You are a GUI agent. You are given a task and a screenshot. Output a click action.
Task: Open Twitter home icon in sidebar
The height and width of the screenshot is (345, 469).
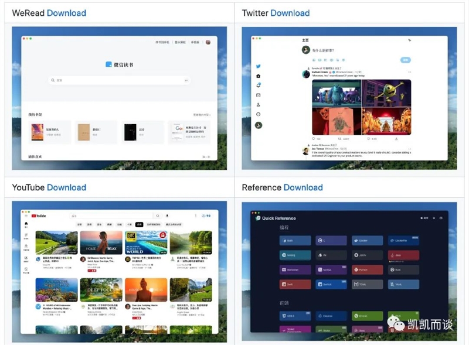(x=259, y=76)
